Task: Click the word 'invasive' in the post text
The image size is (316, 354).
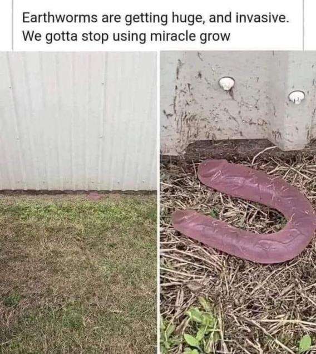Action: click(262, 18)
